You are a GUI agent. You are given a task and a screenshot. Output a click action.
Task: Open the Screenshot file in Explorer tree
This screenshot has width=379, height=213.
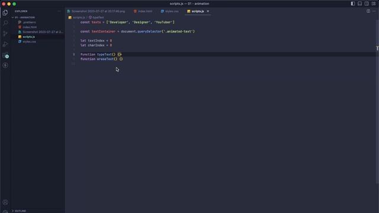click(38, 32)
